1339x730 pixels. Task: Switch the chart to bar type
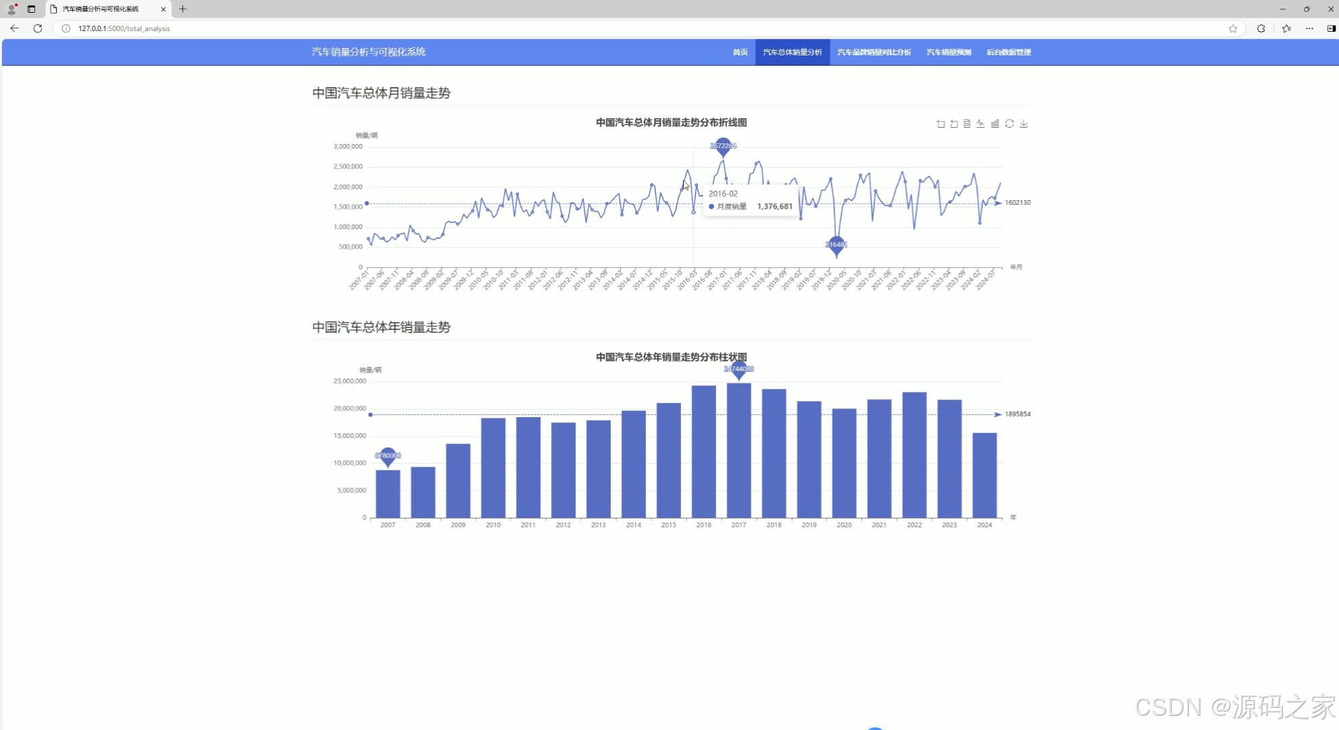coord(995,124)
